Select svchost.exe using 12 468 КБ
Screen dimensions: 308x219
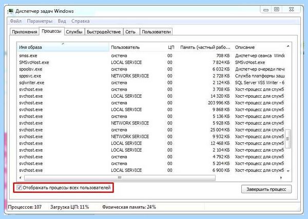click(x=151, y=143)
